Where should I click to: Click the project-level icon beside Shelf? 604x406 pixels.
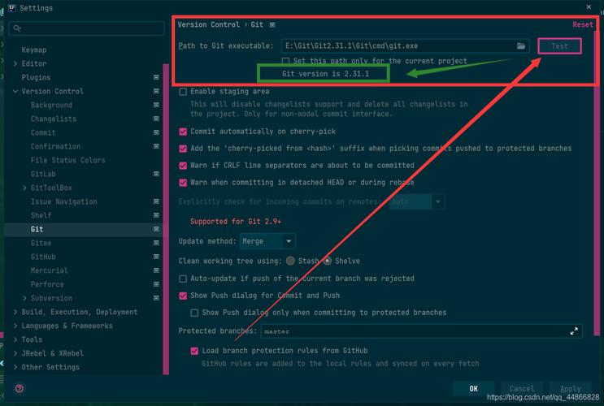coord(156,216)
